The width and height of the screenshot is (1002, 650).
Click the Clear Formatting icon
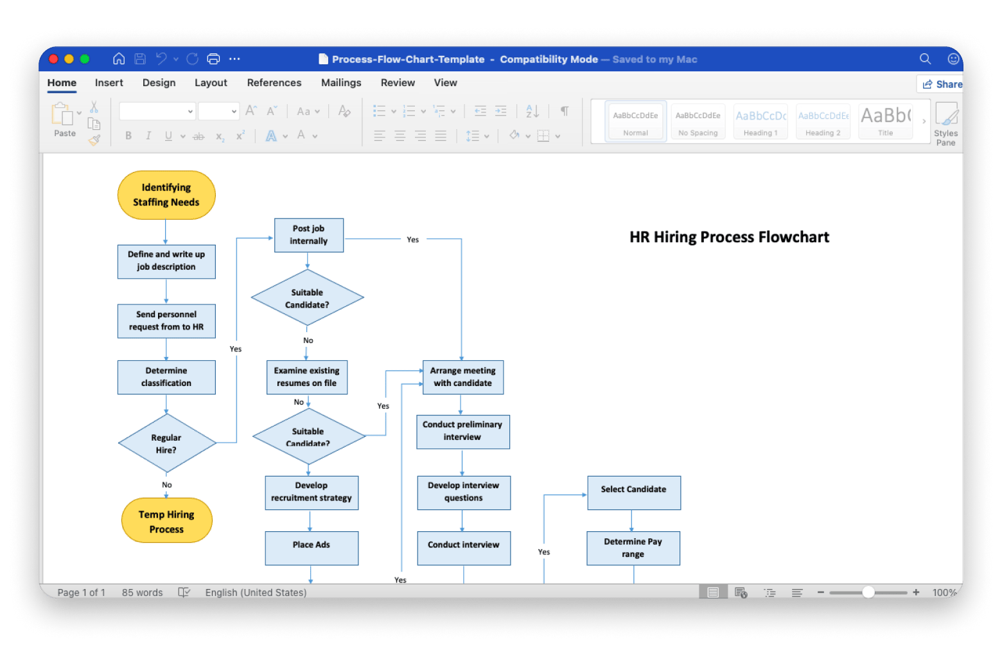[344, 111]
